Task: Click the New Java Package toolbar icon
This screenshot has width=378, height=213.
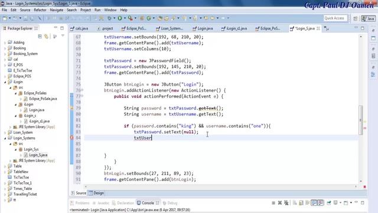Action: [142, 18]
